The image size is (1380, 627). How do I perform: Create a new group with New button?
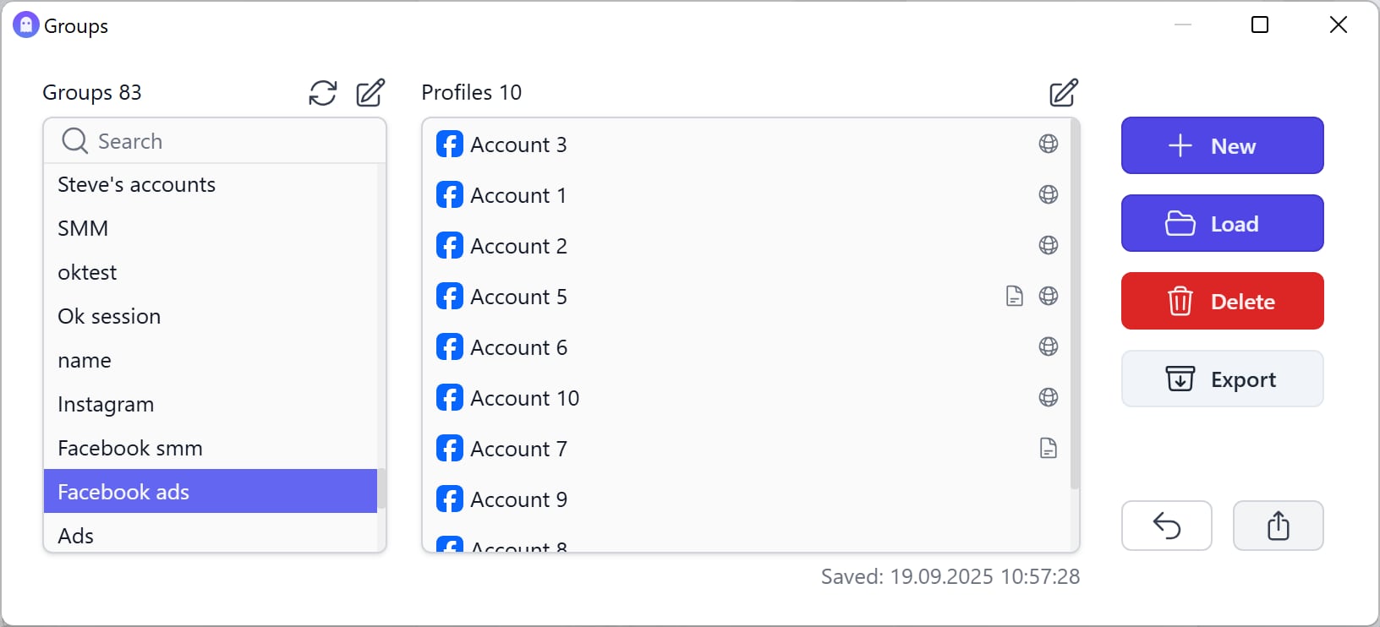(x=1222, y=146)
